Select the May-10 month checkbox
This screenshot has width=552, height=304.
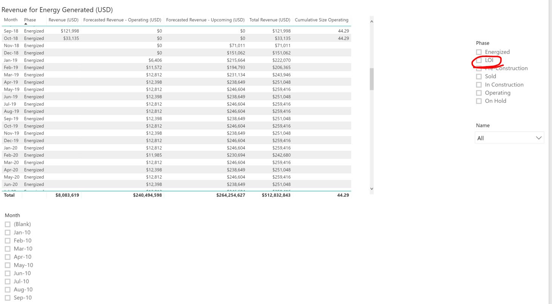click(x=8, y=265)
